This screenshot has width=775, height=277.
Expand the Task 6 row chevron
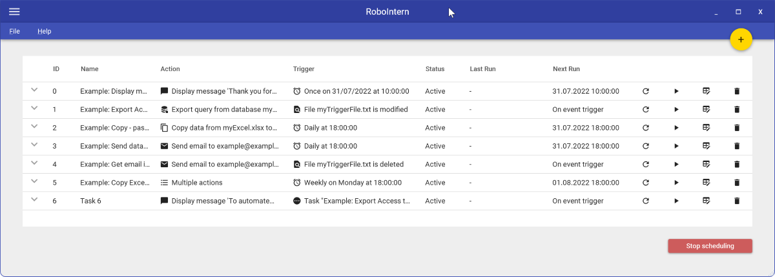coord(34,200)
